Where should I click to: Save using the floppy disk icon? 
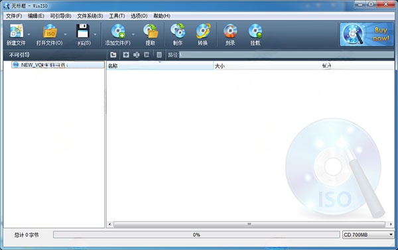point(83,31)
